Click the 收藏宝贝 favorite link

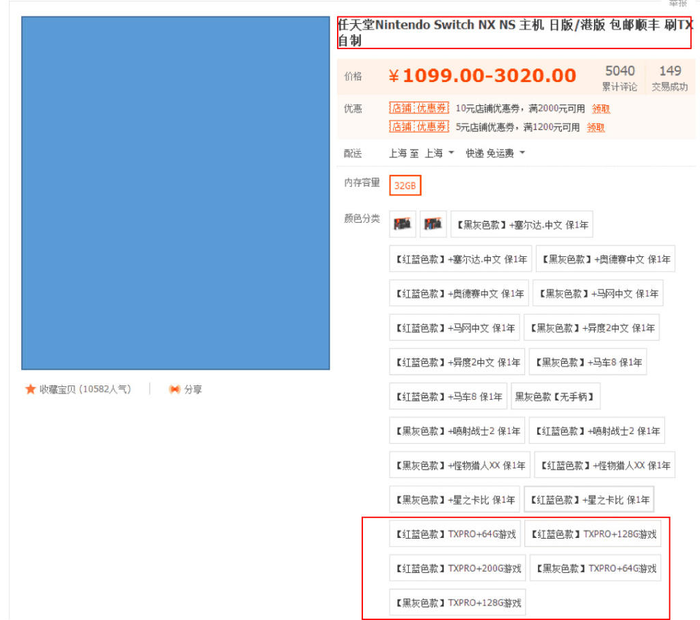(x=85, y=389)
